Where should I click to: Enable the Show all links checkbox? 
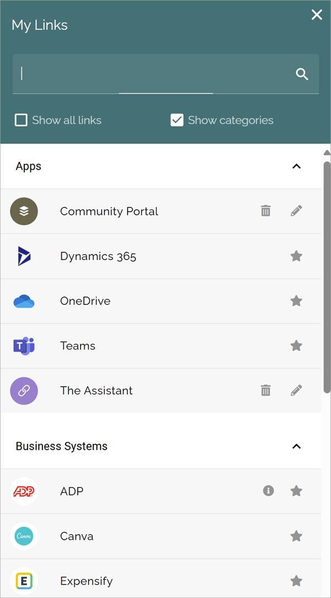[21, 120]
